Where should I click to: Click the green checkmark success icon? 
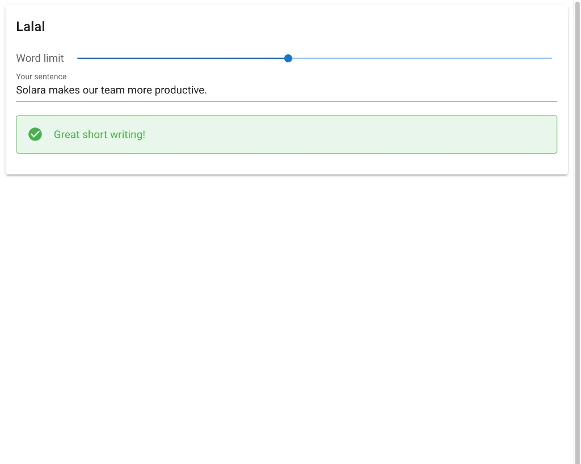(x=35, y=134)
